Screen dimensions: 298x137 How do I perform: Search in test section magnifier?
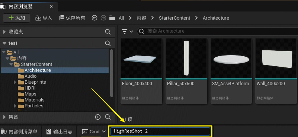coord(108,43)
